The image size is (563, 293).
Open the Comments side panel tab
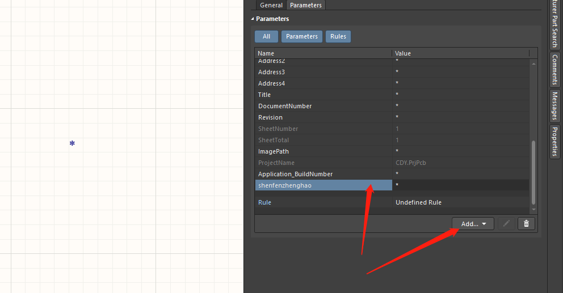[x=554, y=70]
